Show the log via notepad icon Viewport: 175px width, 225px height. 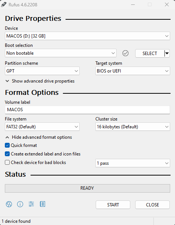(42, 204)
